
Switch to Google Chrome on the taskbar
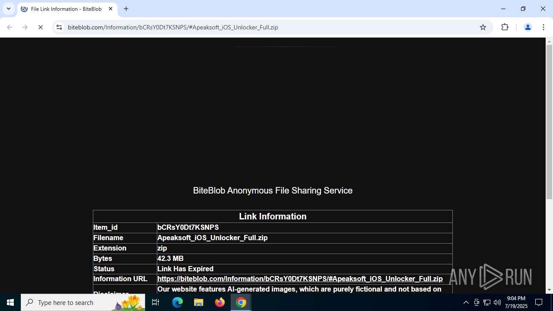coord(241,302)
